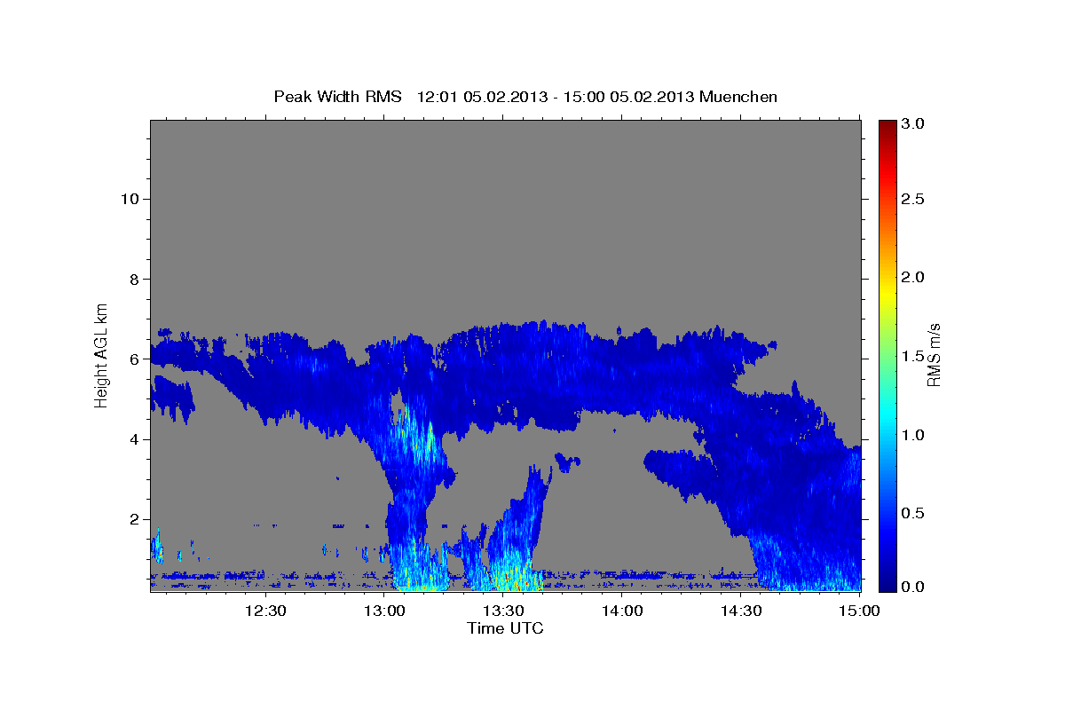Image resolution: width=1065 pixels, height=710 pixels.
Task: Click the colorbar value 0.0
Action: click(913, 587)
